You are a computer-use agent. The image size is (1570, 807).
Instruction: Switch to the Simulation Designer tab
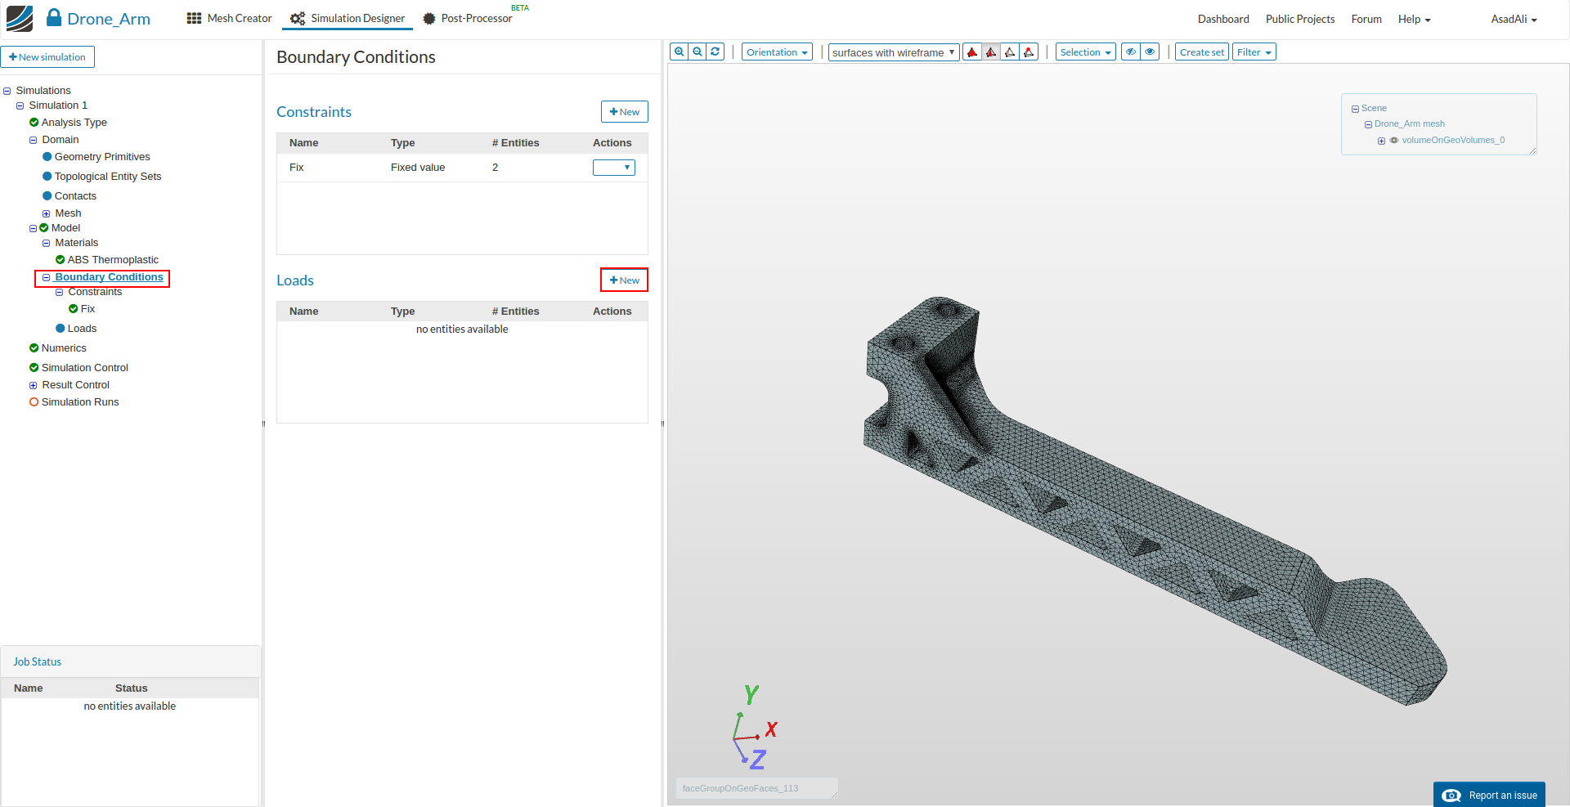pyautogui.click(x=348, y=18)
